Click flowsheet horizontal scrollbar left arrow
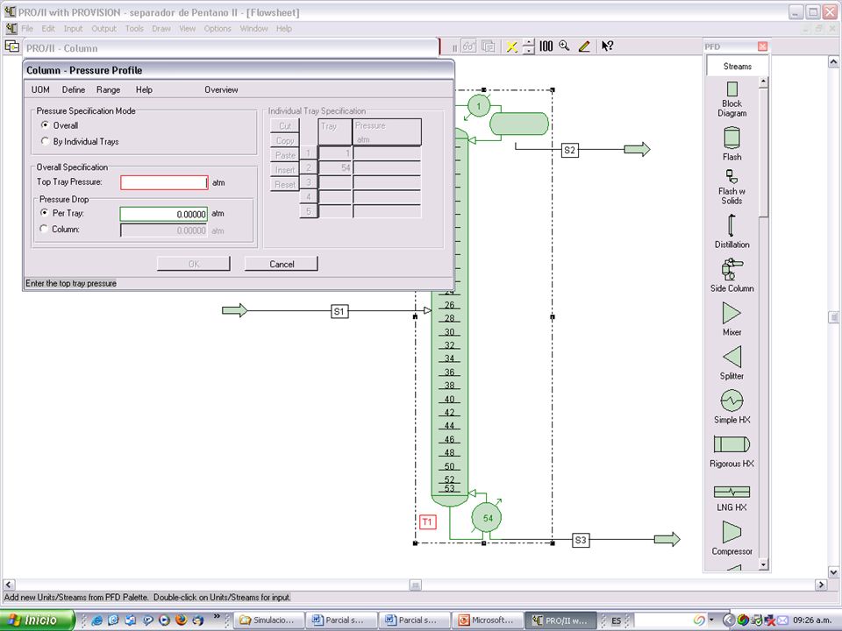This screenshot has height=631, width=842. pos(9,585)
